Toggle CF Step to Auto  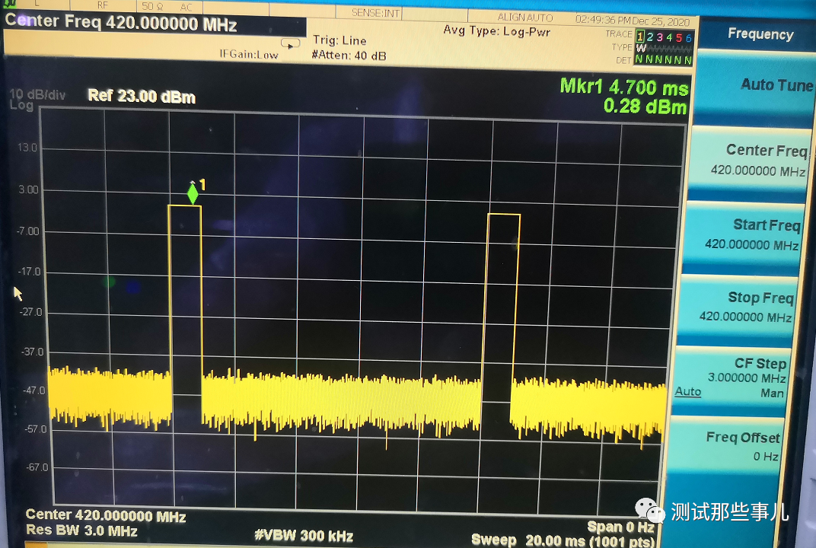pyautogui.click(x=688, y=392)
